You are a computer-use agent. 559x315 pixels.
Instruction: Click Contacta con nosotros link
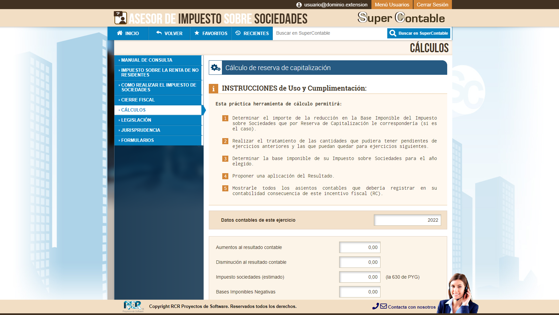click(412, 307)
